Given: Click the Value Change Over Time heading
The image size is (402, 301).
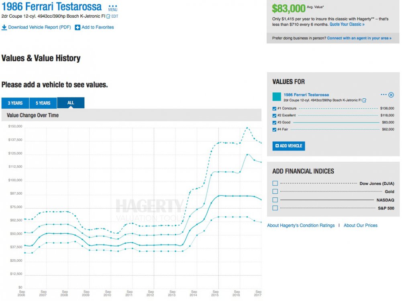Looking at the screenshot, I should (x=33, y=115).
